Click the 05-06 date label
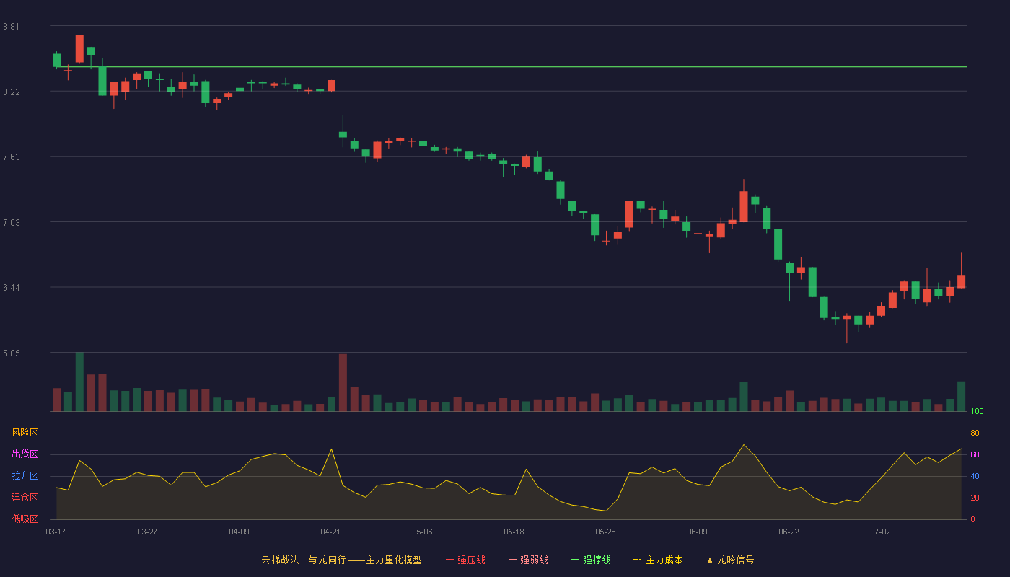This screenshot has width=1010, height=577. (x=422, y=532)
